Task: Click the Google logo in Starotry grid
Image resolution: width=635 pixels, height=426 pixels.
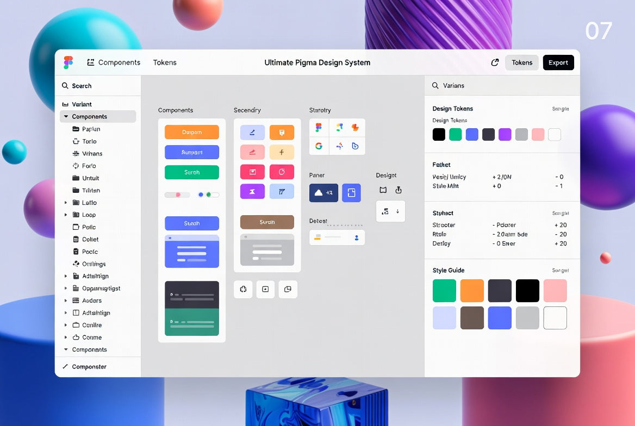Action: (319, 146)
